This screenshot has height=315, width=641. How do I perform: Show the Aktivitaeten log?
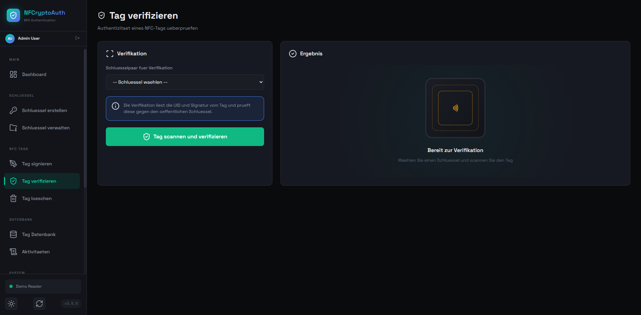click(36, 252)
